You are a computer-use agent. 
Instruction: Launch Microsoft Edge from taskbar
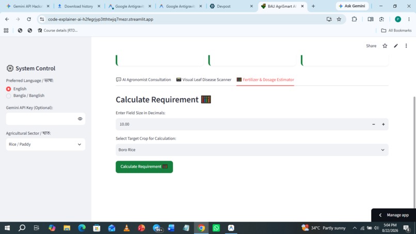82,228
